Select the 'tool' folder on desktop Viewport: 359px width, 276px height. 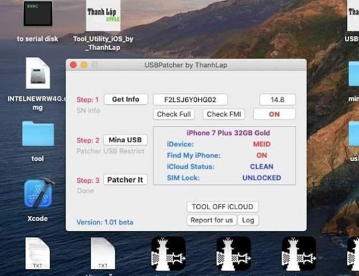(38, 134)
